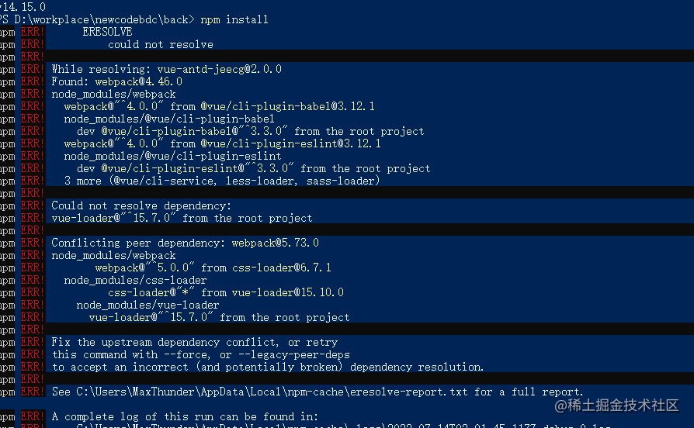Click 'A complete log of this run' line
The image size is (694, 428).
click(185, 416)
